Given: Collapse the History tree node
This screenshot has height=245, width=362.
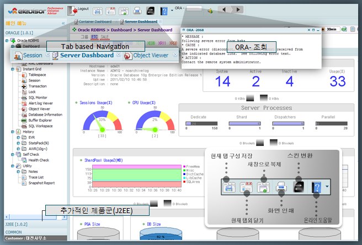Looking at the screenshot, I should [x=13, y=132].
